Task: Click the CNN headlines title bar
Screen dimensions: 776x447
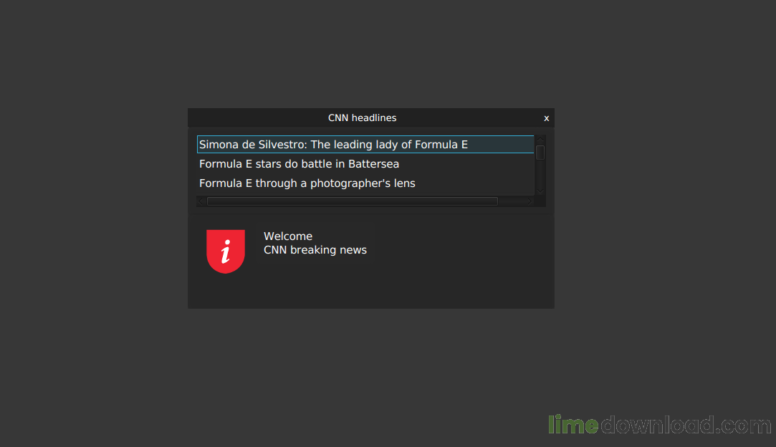Action: [x=363, y=117]
